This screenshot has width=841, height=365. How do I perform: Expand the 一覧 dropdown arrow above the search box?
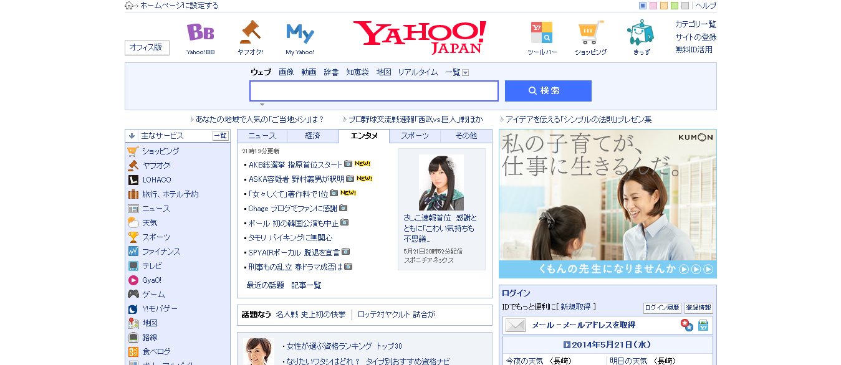465,73
